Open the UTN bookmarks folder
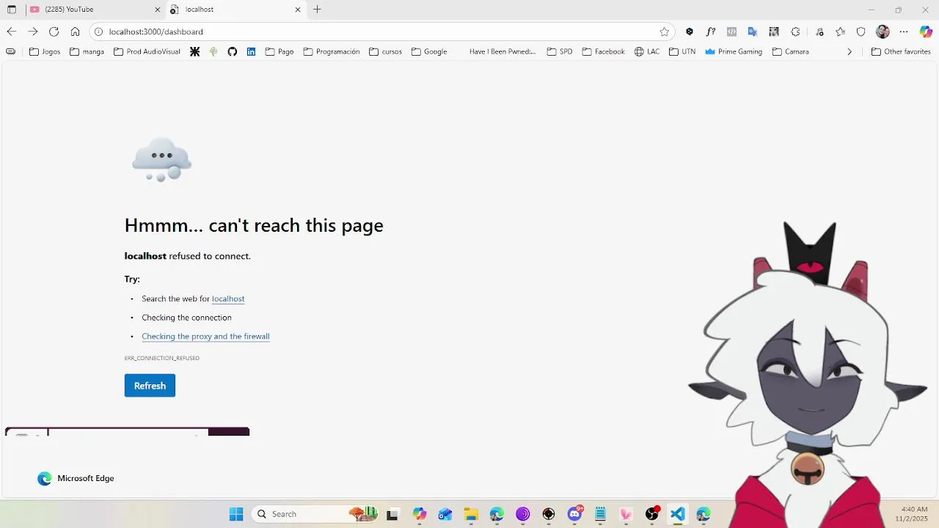The image size is (939, 528). click(x=682, y=51)
